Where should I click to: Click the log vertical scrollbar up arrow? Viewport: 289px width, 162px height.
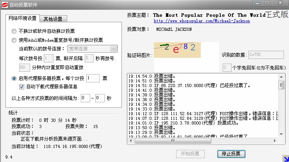[281, 77]
